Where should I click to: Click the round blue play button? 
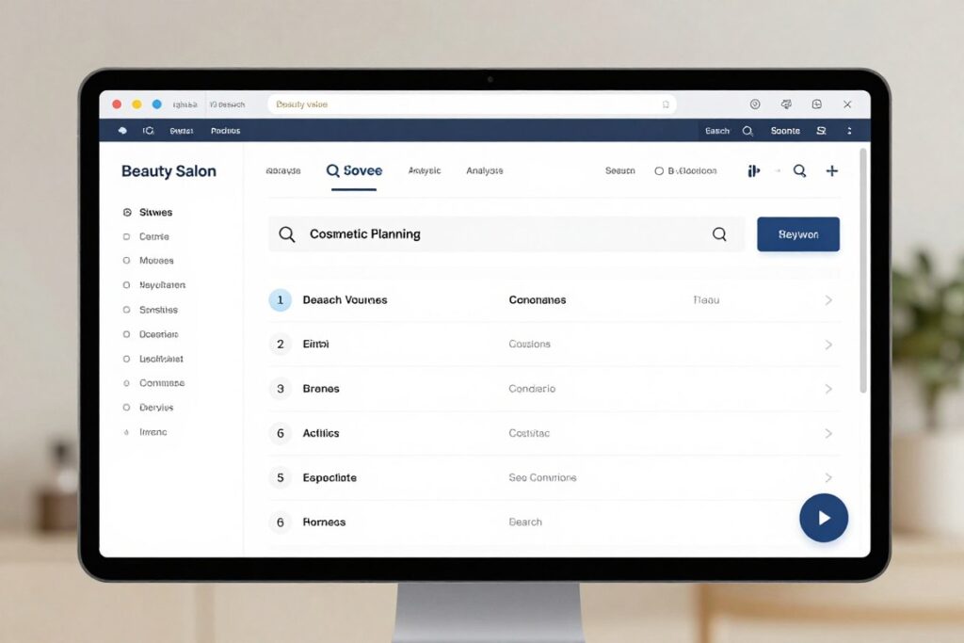click(823, 518)
